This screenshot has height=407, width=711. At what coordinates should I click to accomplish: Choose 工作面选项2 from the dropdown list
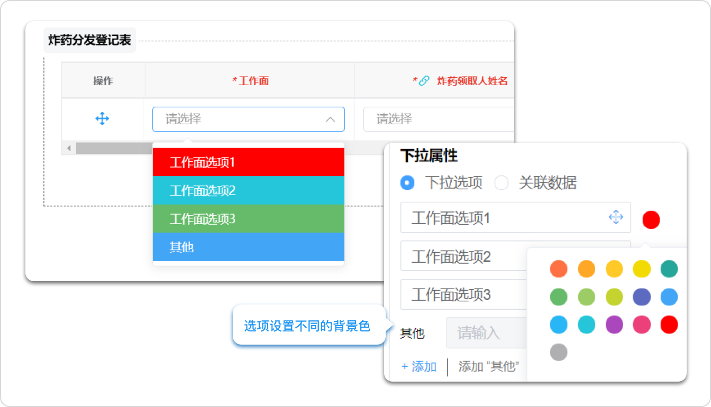(x=248, y=191)
